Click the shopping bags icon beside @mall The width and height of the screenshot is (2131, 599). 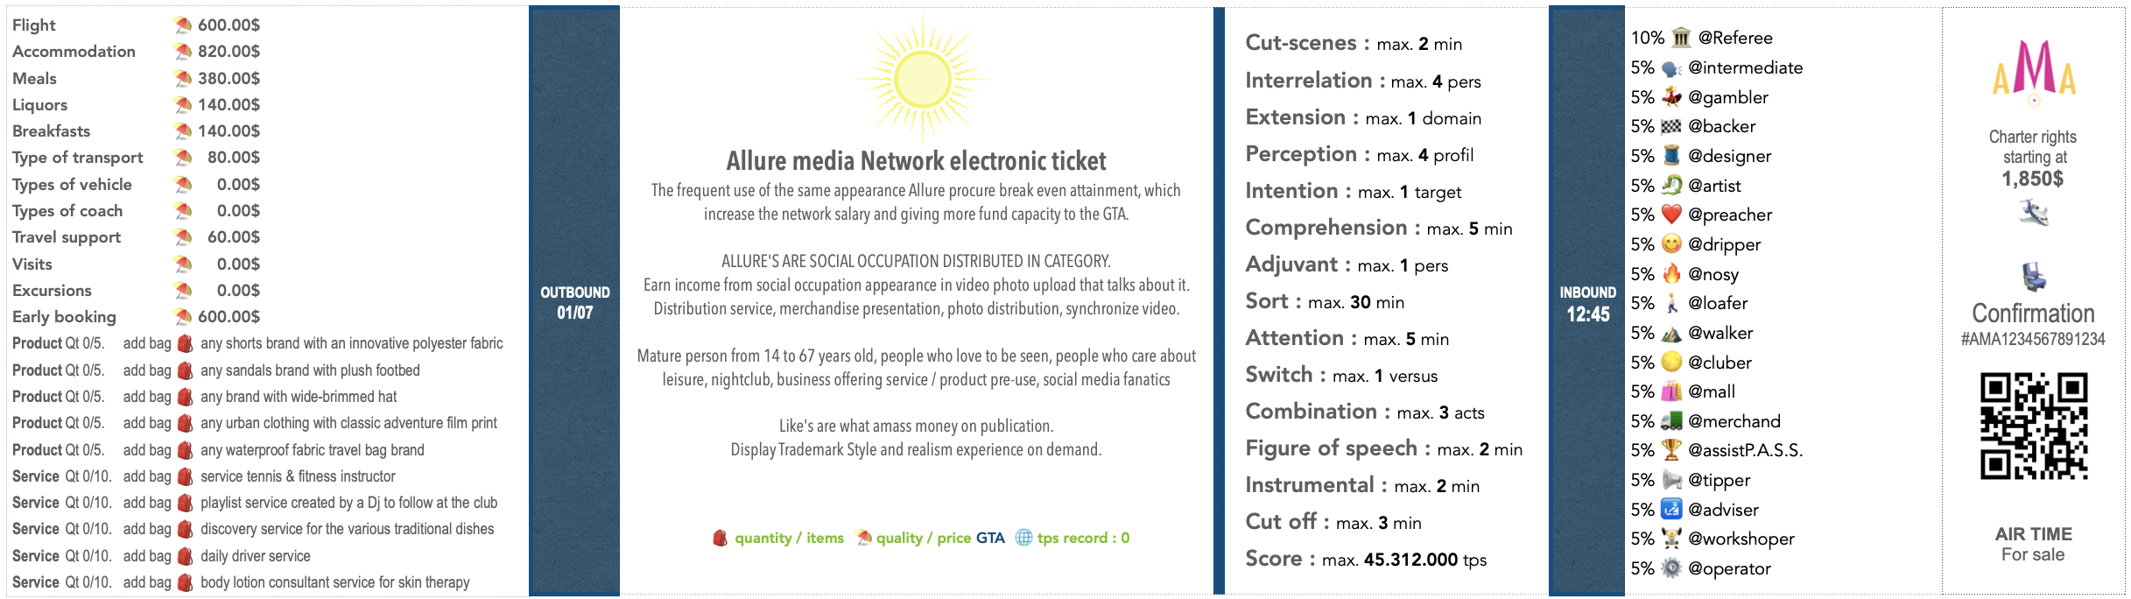click(1671, 391)
